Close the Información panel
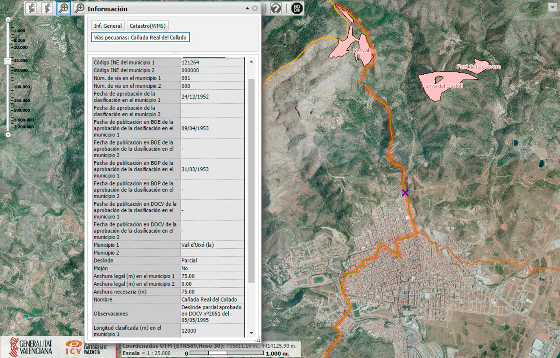Viewport: 560px width, 358px height. pos(255,9)
